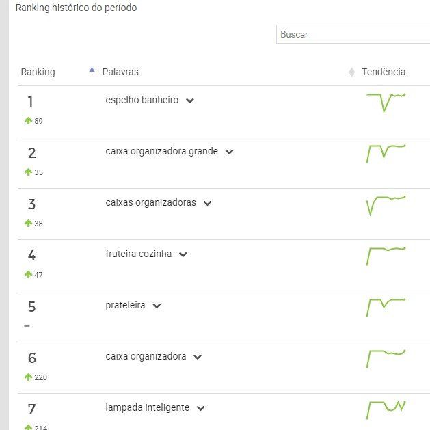The image size is (430, 430).
Task: Expand the caixas organizadoras chevron
Action: 207,203
